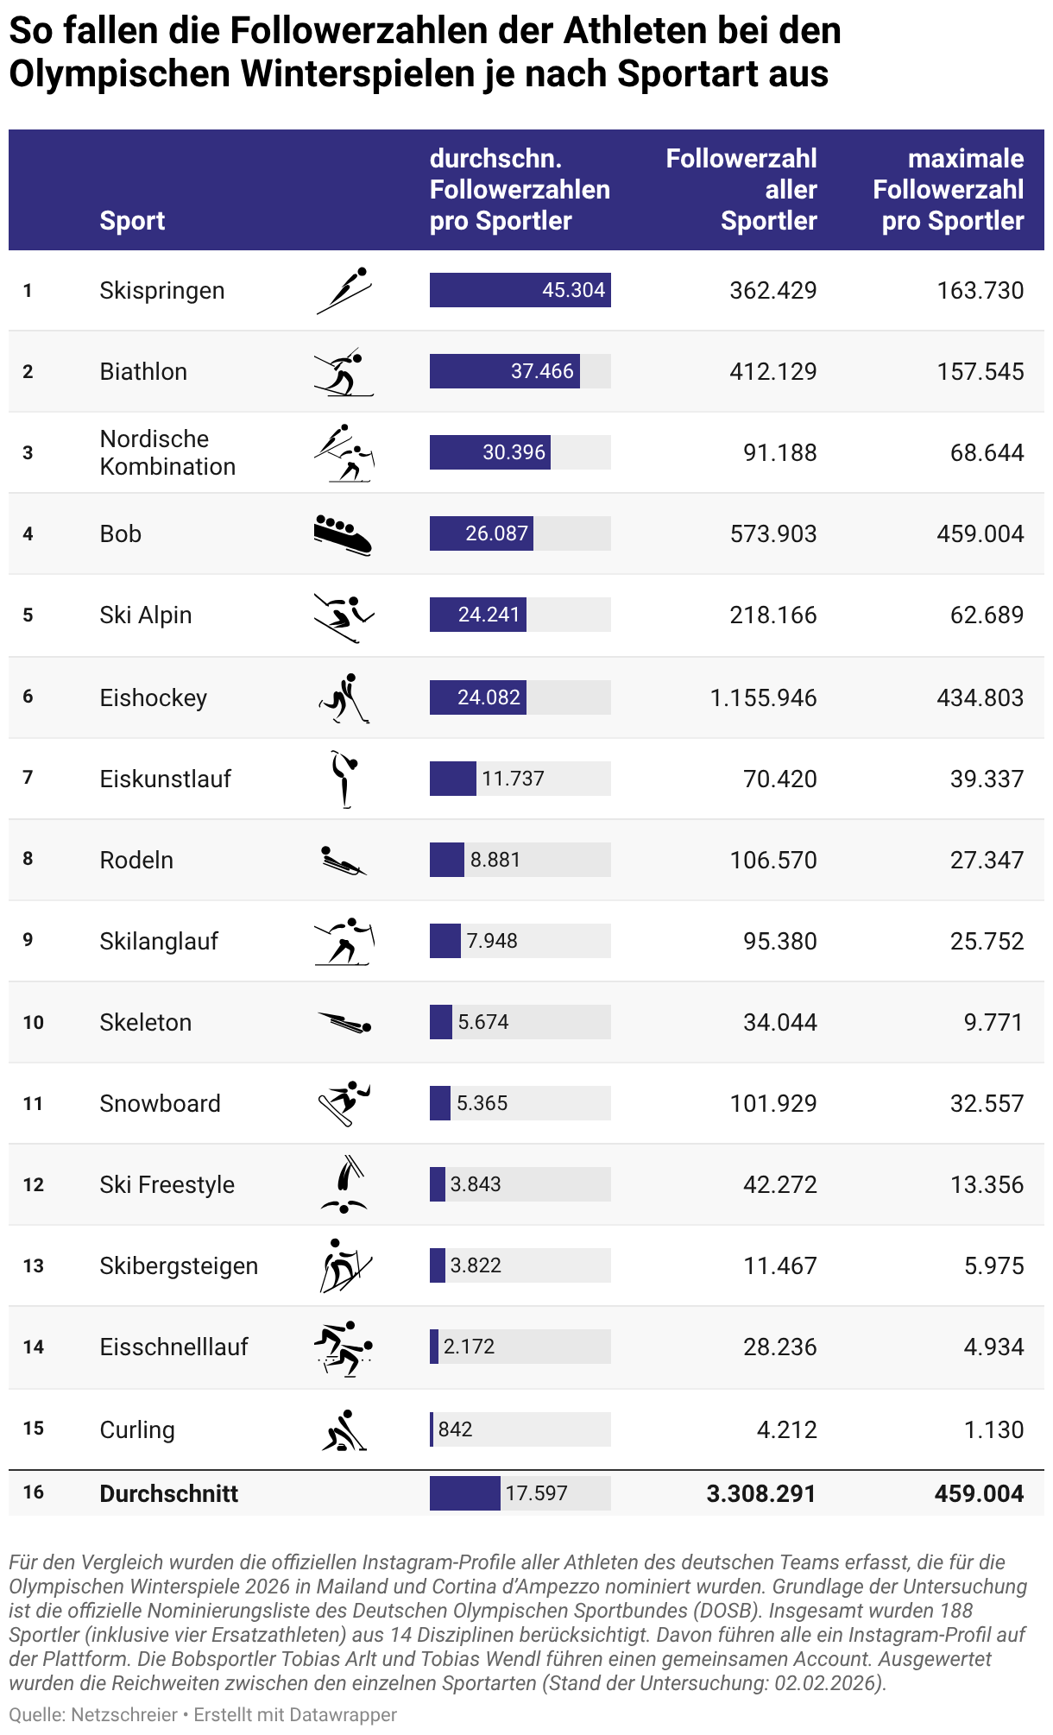1053x1735 pixels.
Task: Click 'maximale Followerzahl pro Sportler' header
Action: pyautogui.click(x=948, y=190)
